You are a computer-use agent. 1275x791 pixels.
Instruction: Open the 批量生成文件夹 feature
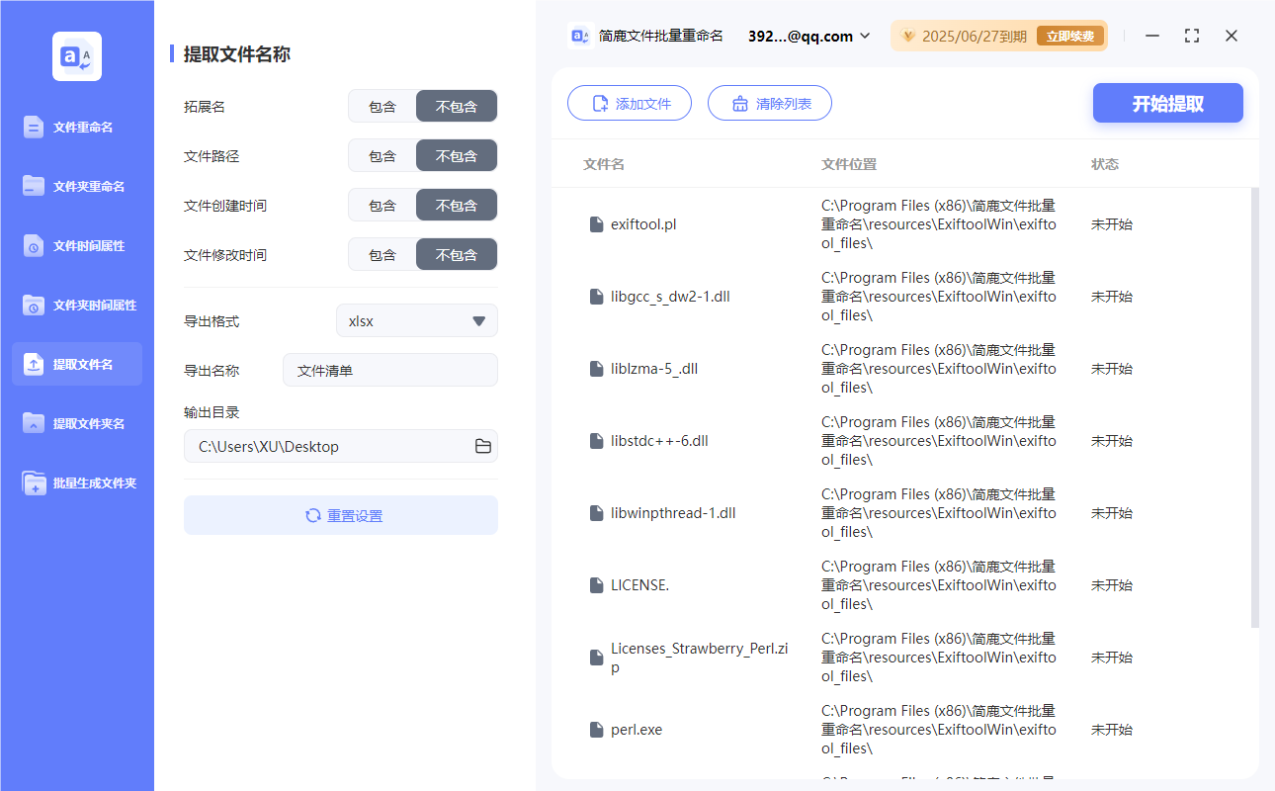click(76, 483)
